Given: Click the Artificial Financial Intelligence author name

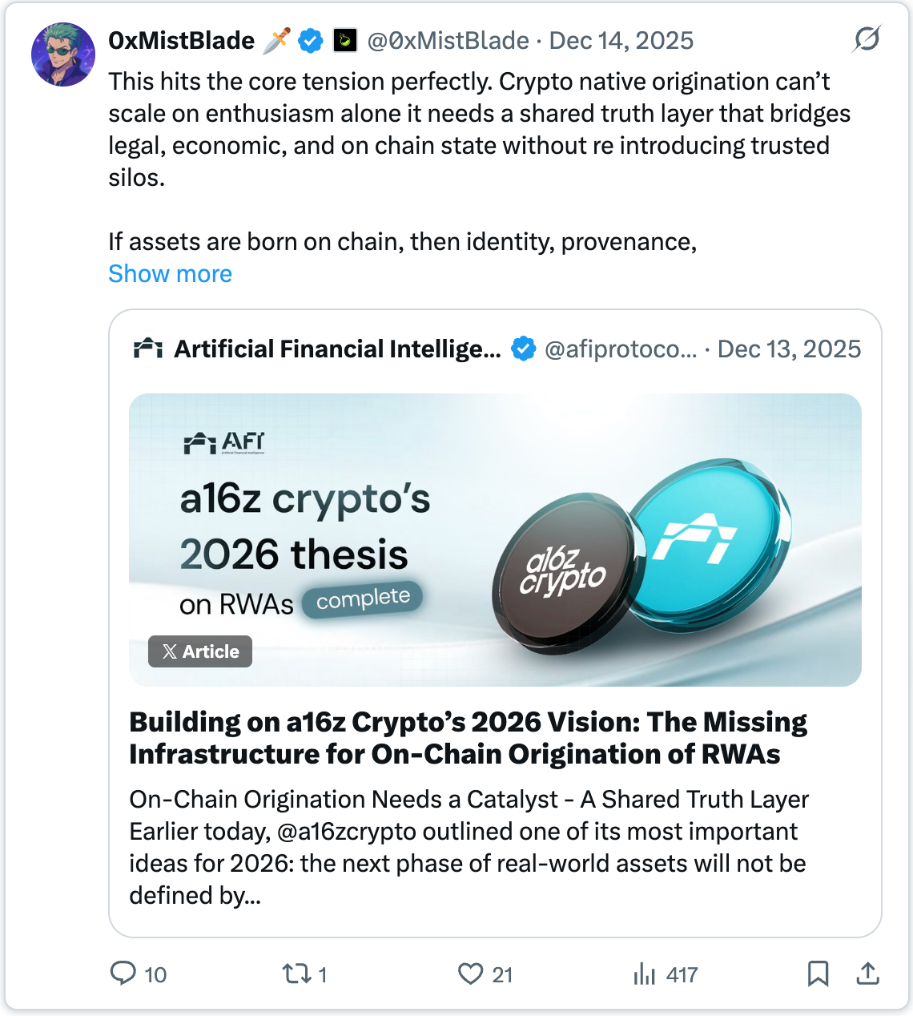Looking at the screenshot, I should point(337,349).
